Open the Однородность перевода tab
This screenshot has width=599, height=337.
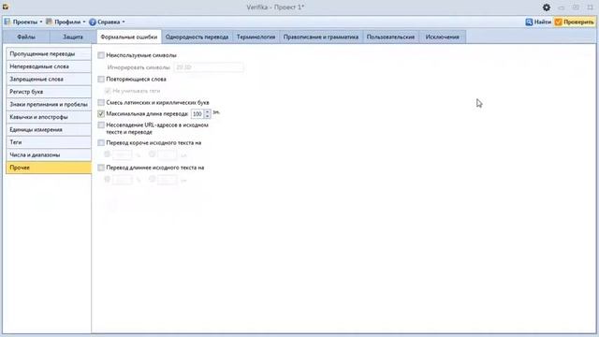tap(197, 37)
